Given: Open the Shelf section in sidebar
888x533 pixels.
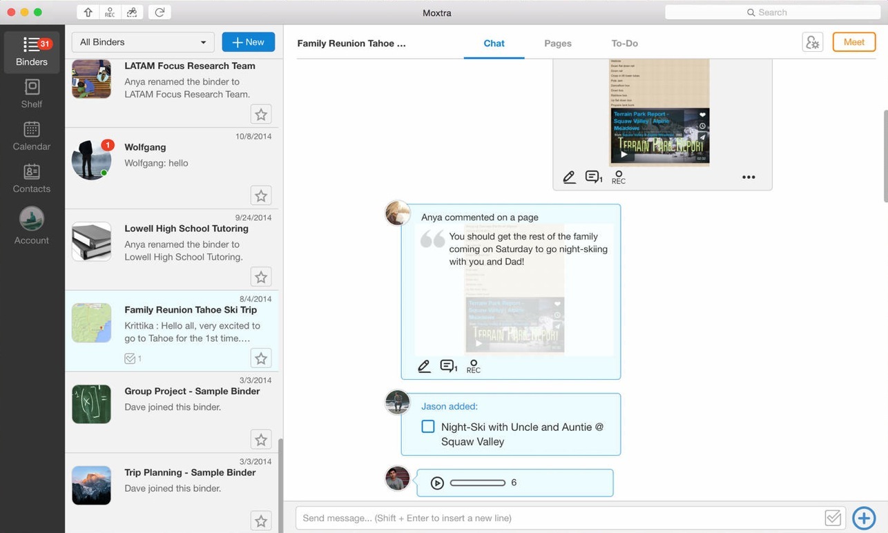Looking at the screenshot, I should (32, 93).
